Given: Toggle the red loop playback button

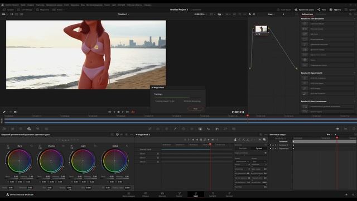Looking at the screenshot, I should pos(133,112).
